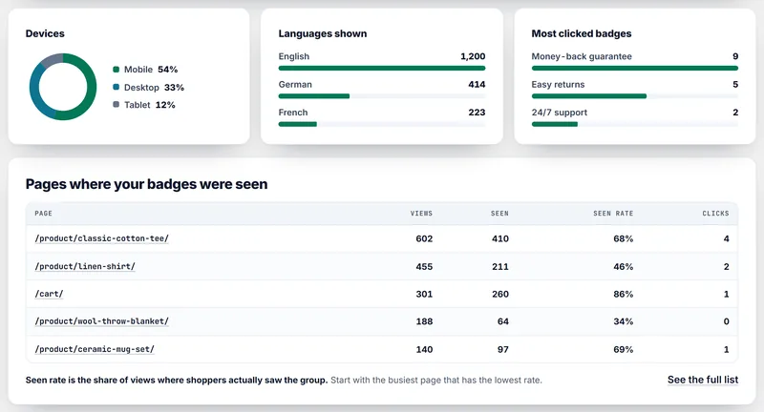764x412 pixels.
Task: Click the See the full list link
Action: pyautogui.click(x=703, y=380)
